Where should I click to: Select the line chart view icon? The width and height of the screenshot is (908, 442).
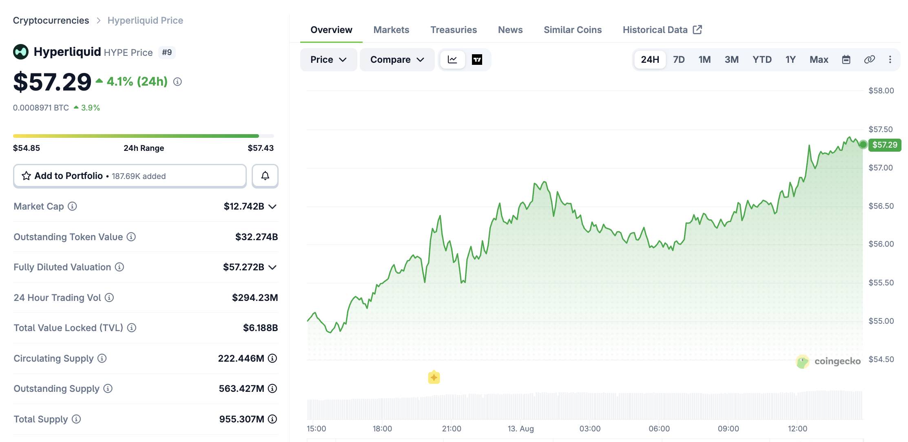coord(452,60)
